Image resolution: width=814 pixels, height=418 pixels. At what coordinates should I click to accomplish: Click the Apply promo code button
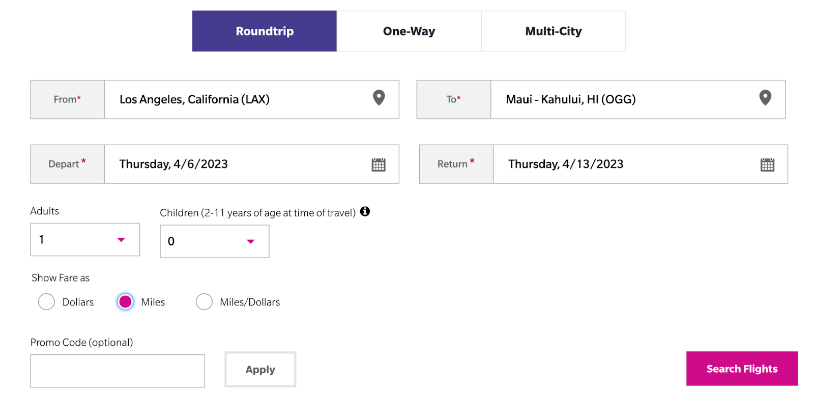click(260, 370)
